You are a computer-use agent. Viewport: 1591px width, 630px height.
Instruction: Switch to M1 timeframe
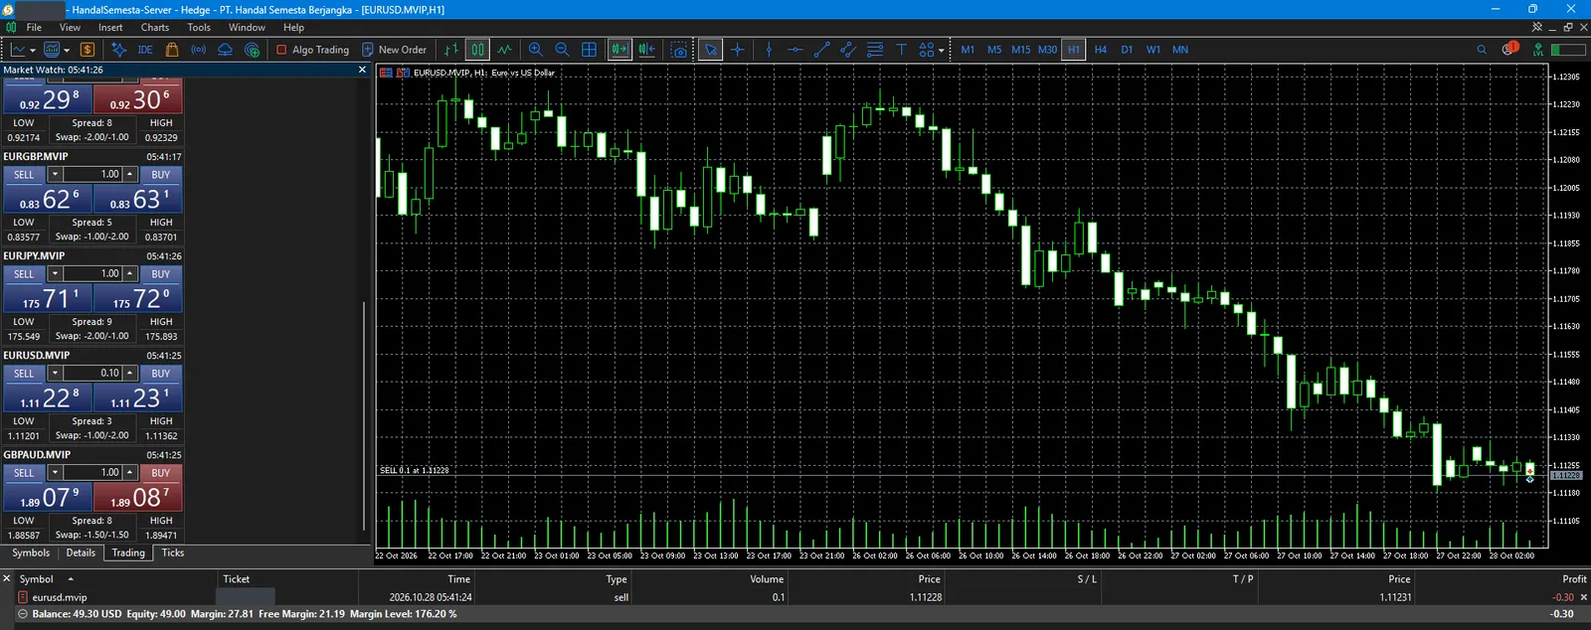tap(968, 50)
